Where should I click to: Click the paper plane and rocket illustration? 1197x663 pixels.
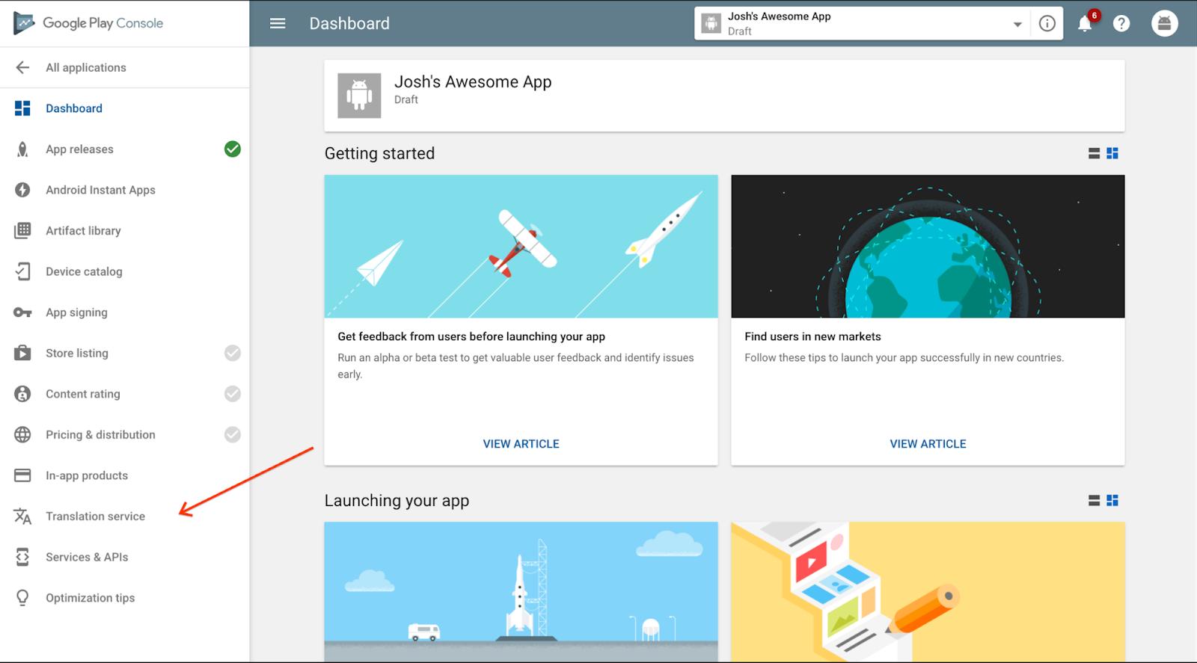521,247
